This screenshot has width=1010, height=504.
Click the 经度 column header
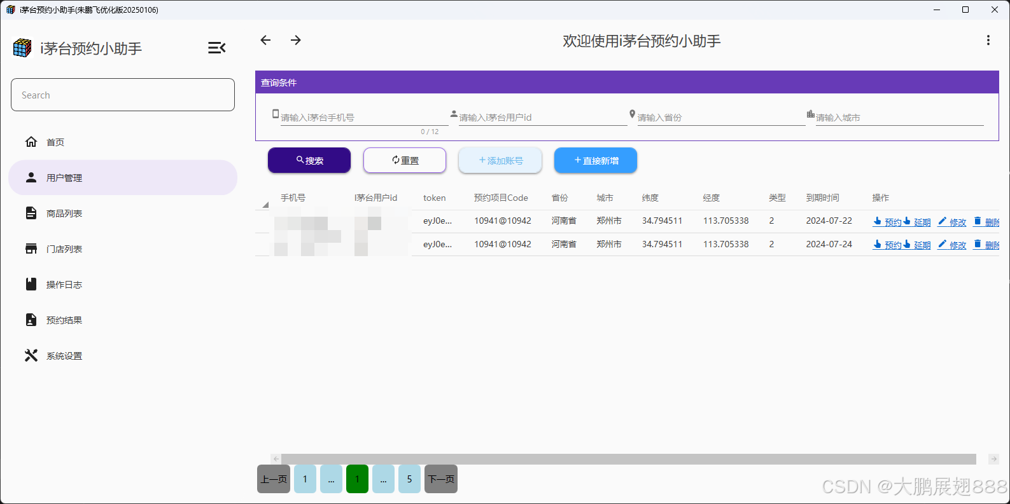pyautogui.click(x=711, y=198)
